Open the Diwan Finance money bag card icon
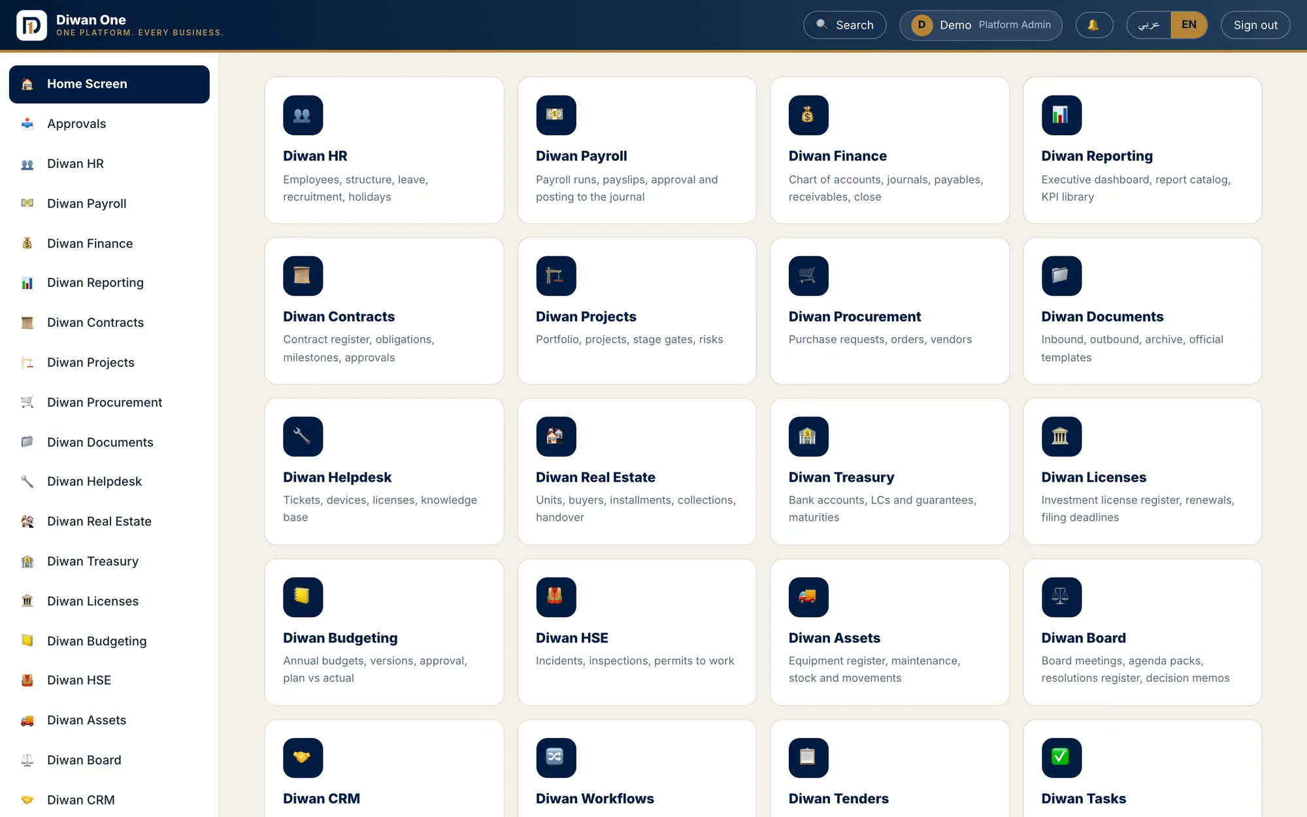The image size is (1307, 817). click(808, 115)
